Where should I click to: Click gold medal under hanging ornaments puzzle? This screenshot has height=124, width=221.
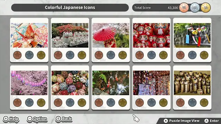(163, 103)
